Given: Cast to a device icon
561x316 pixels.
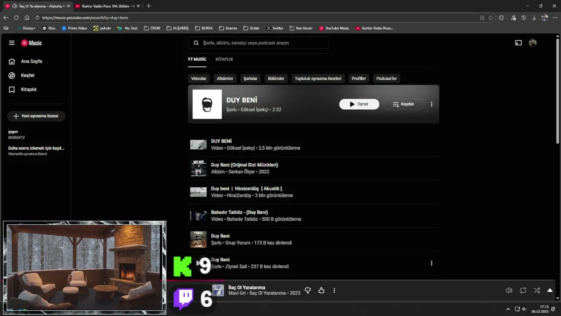Looking at the screenshot, I should 518,43.
